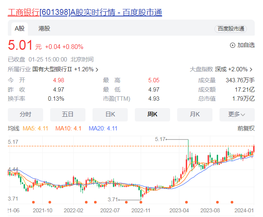Click the +0.80% change percentage
The image size is (263, 217).
73,47
